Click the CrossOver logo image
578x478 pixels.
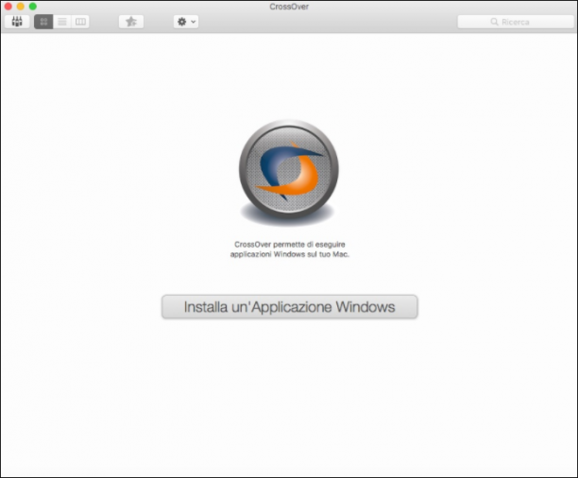(x=289, y=172)
